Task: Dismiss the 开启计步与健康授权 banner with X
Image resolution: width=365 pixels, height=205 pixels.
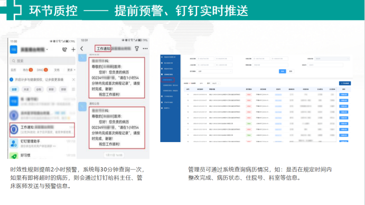Action: pyautogui.click(x=73, y=79)
